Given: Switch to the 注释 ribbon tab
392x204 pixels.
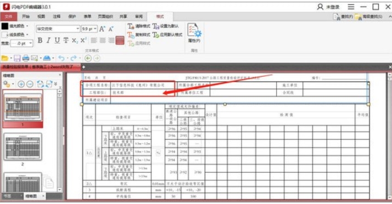Looking at the screenshot, I should [x=57, y=17].
